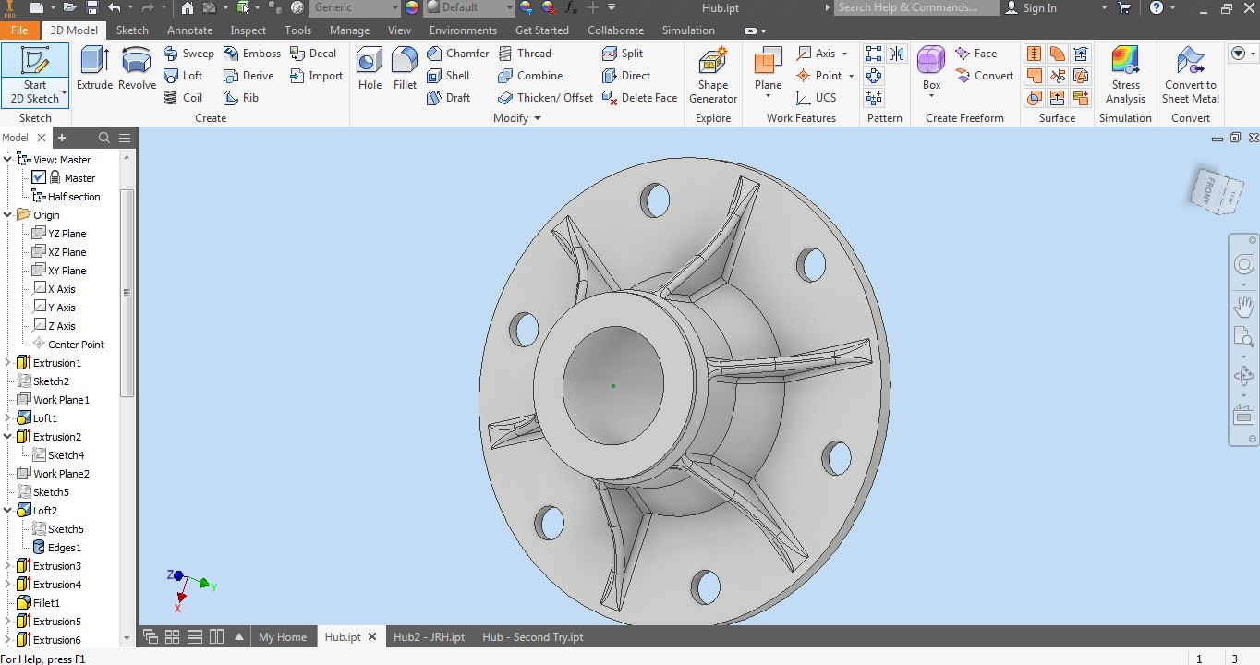Screen dimensions: 1260x665
Task: Collapse the Loft2 feature node
Action: (x=7, y=511)
